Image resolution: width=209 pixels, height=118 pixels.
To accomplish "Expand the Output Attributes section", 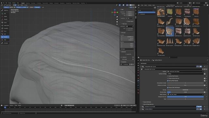I will click(x=147, y=102).
